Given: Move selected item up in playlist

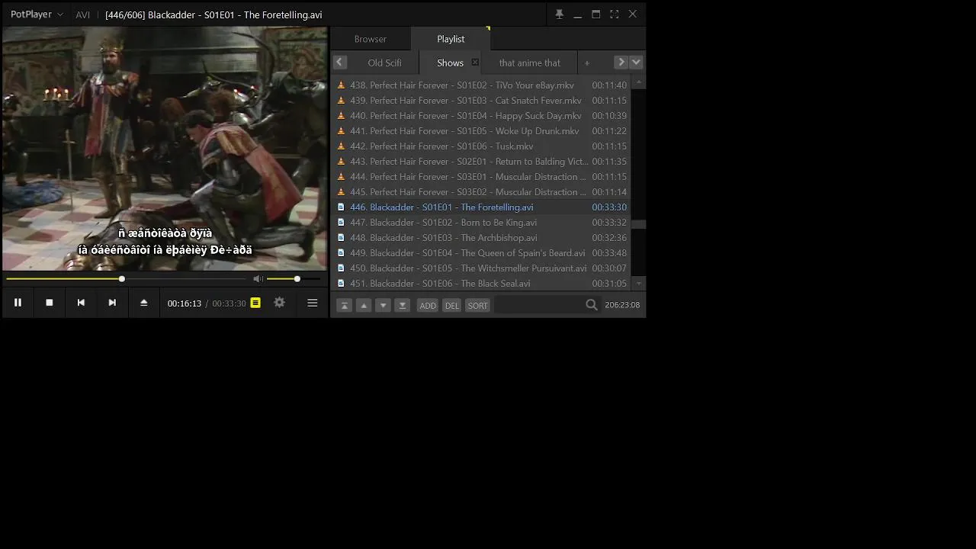Looking at the screenshot, I should click(x=364, y=305).
